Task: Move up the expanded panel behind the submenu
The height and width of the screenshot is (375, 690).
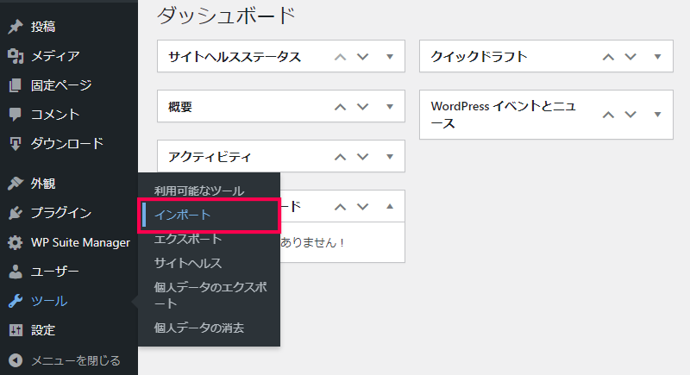Action: 340,207
